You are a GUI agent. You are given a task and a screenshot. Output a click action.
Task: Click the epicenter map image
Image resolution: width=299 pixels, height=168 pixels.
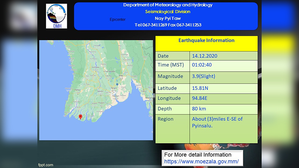click(96, 90)
